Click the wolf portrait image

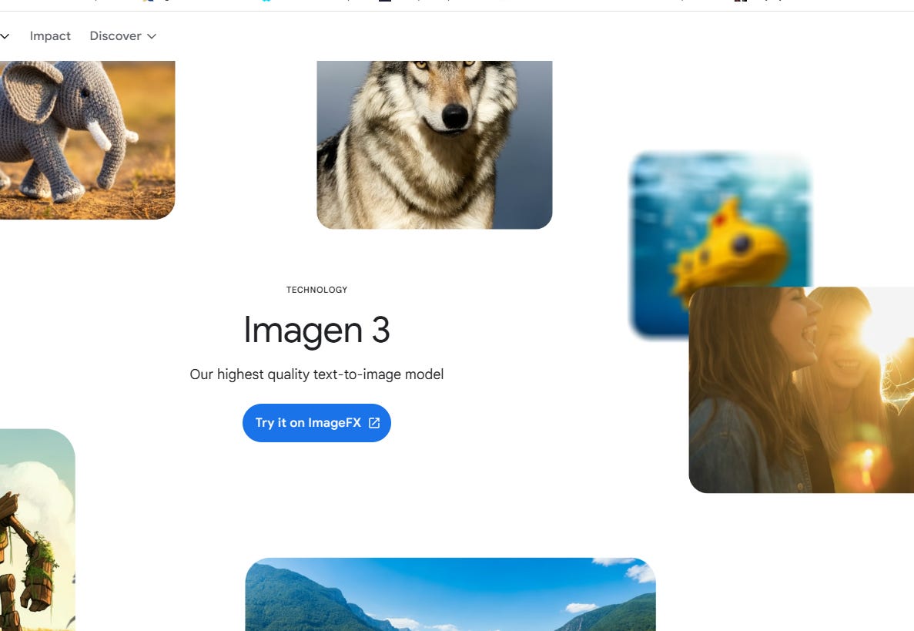434,145
